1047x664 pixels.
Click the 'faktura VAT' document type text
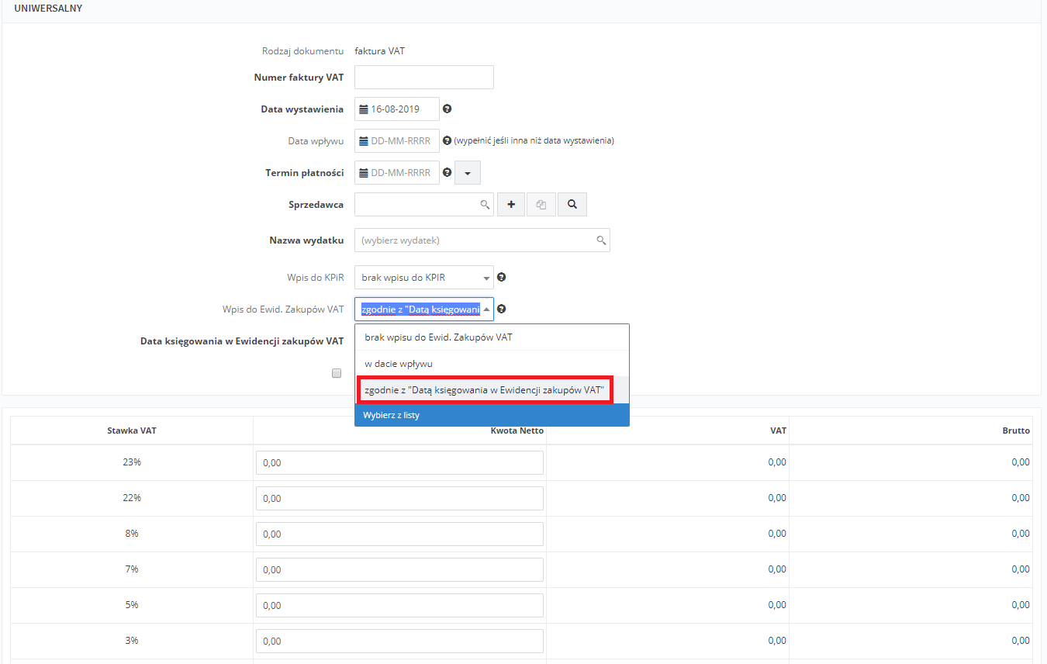click(380, 51)
